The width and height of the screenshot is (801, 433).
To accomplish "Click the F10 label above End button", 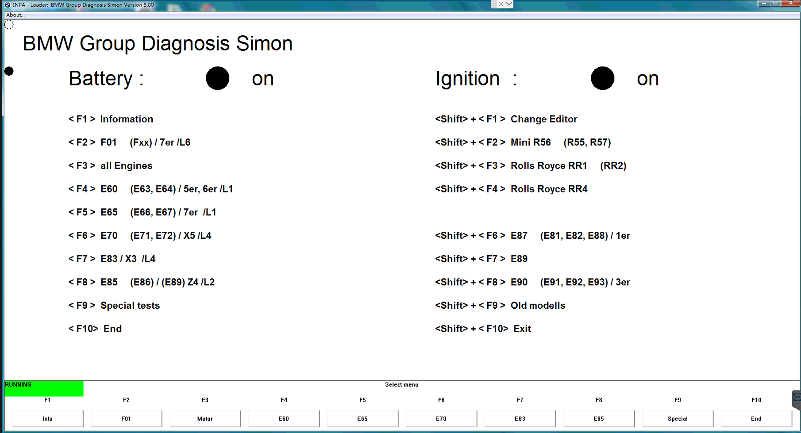I will (x=756, y=400).
